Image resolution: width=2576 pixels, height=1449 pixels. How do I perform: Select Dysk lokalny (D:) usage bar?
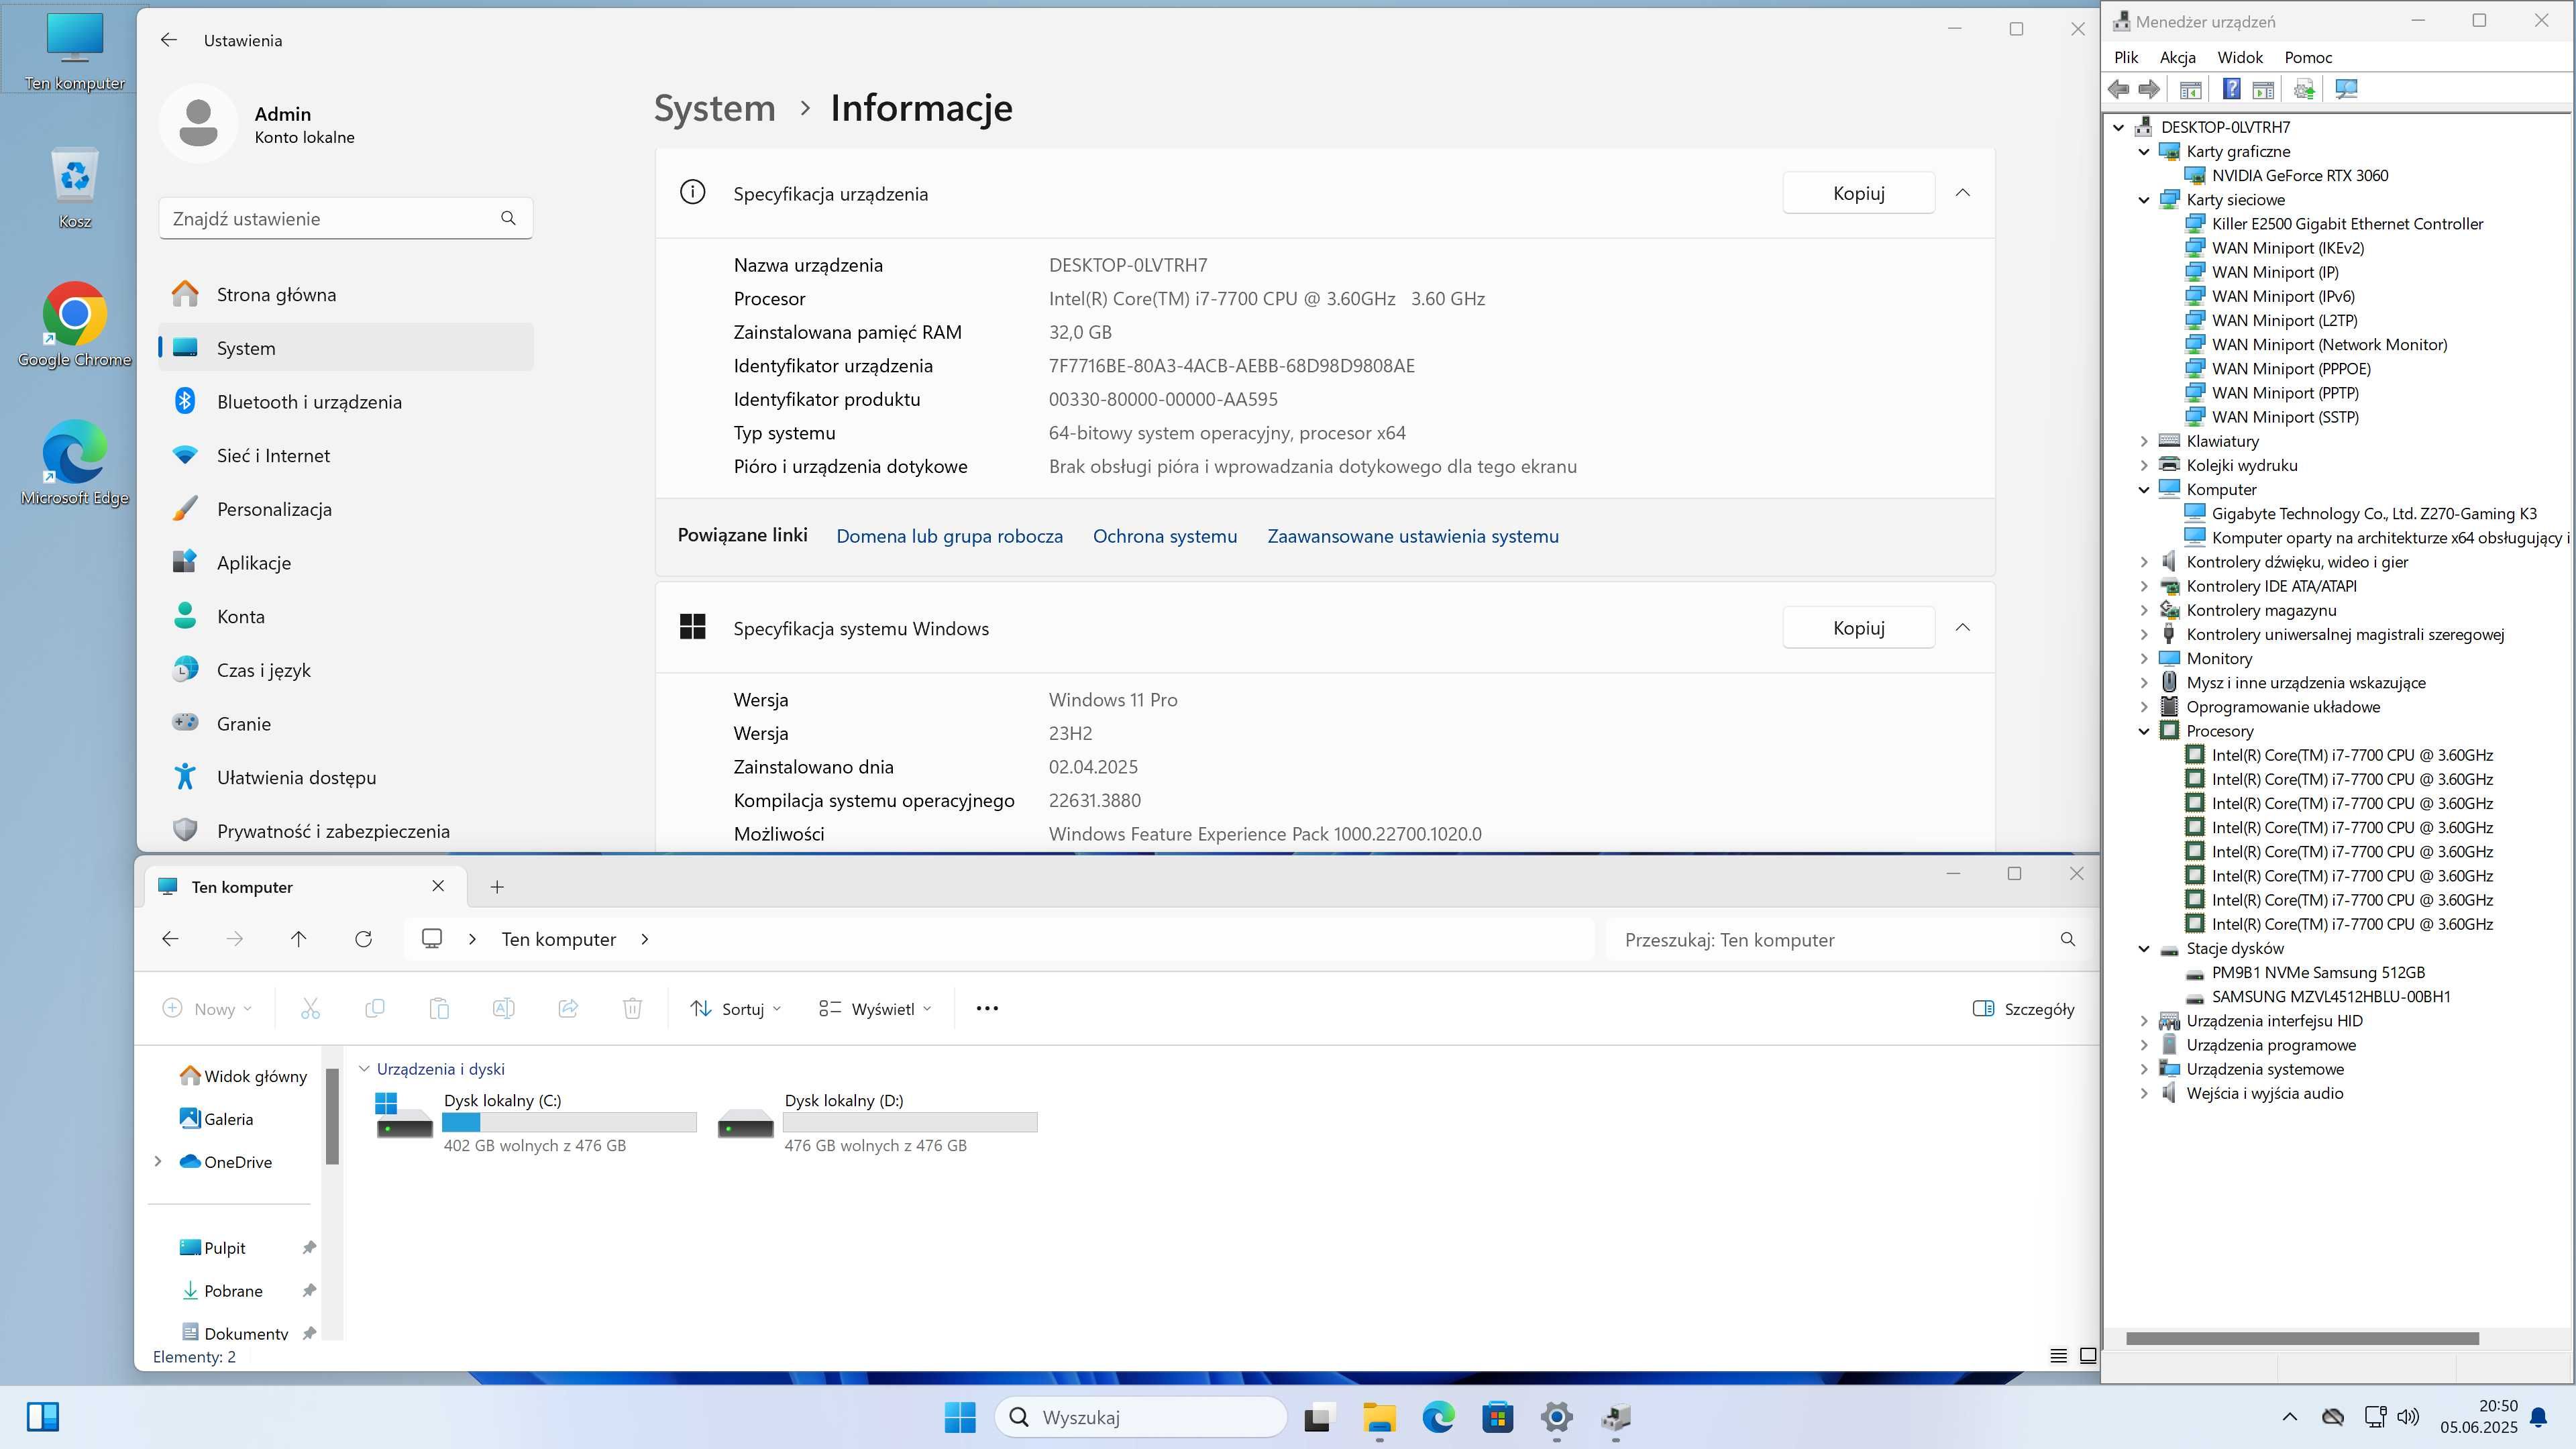(x=910, y=1122)
